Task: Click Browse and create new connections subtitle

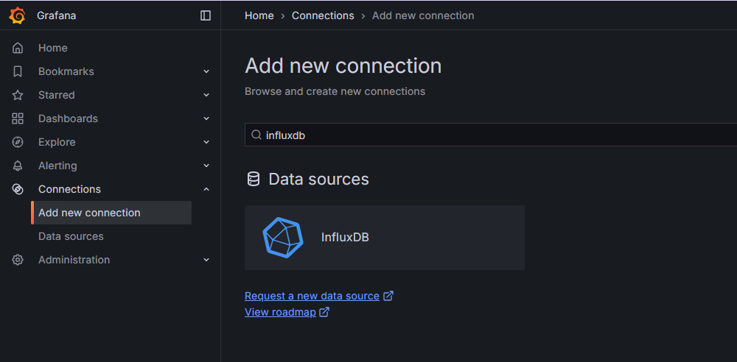Action: pyautogui.click(x=335, y=91)
